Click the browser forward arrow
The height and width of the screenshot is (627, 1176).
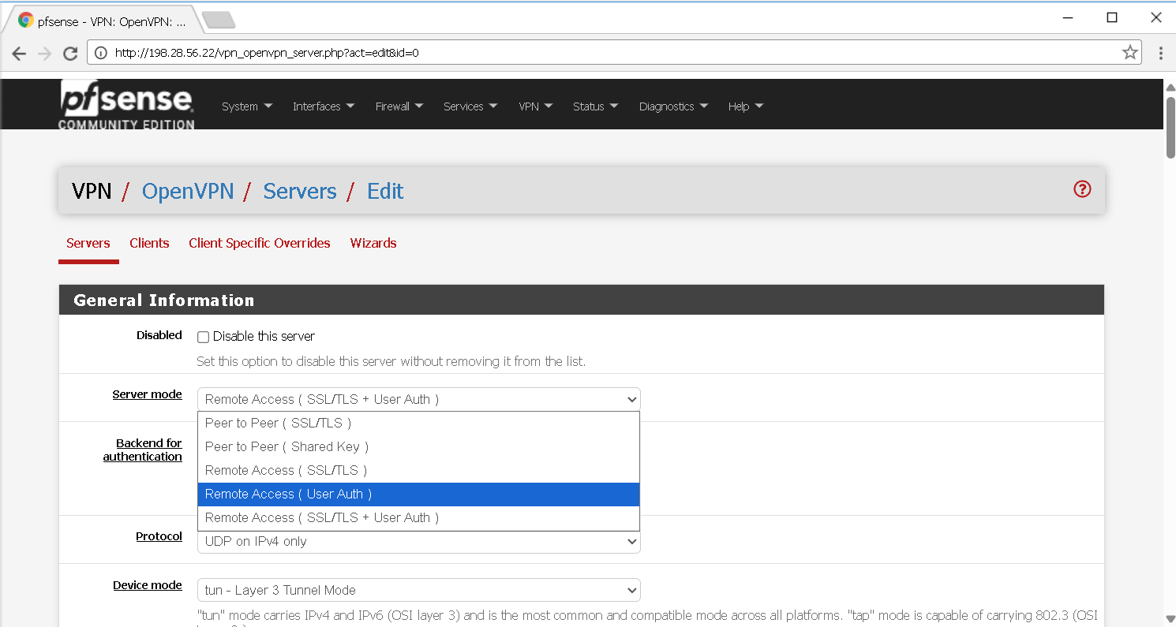pyautogui.click(x=45, y=53)
